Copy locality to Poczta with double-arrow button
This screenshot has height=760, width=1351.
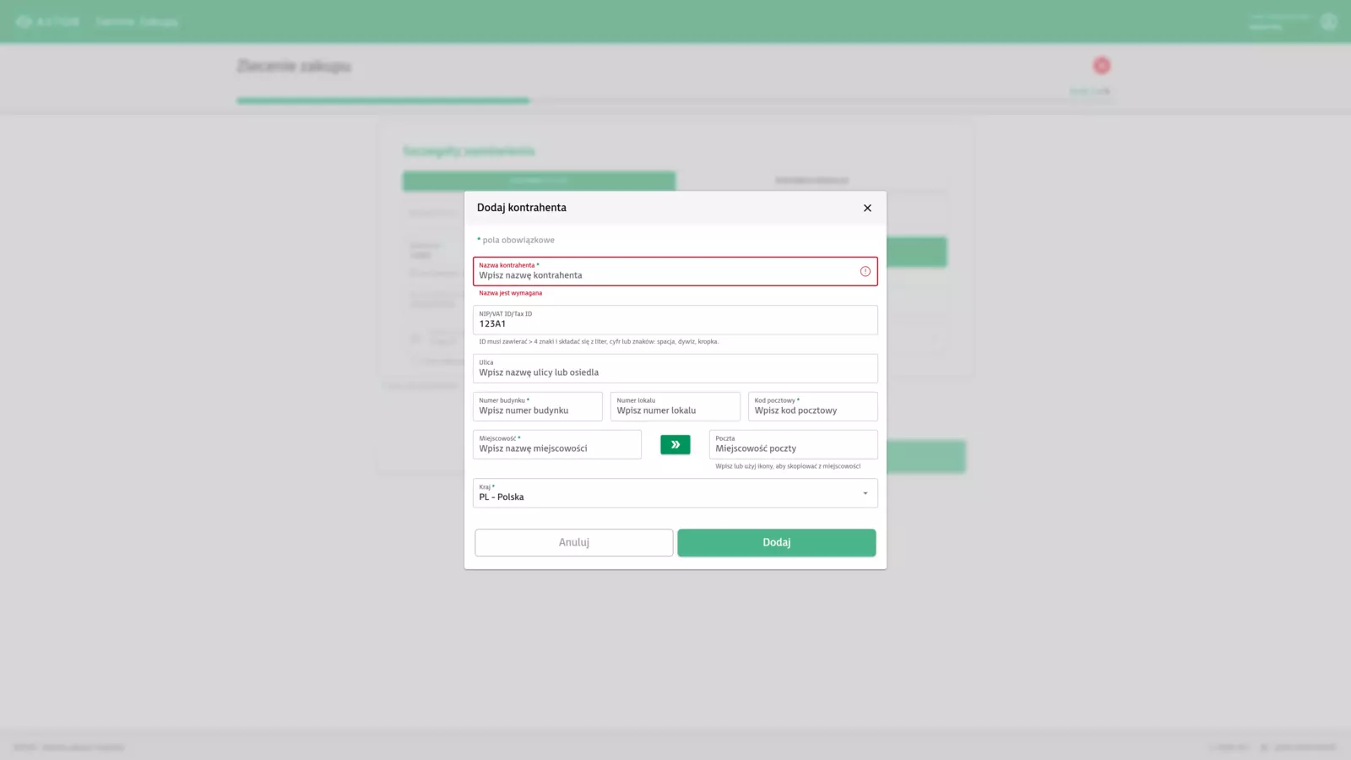pos(675,444)
